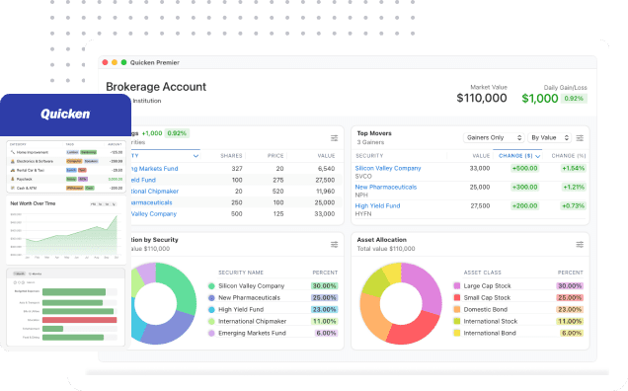628x391 pixels.
Task: Open the Markets Fund holding link
Action: 155,169
